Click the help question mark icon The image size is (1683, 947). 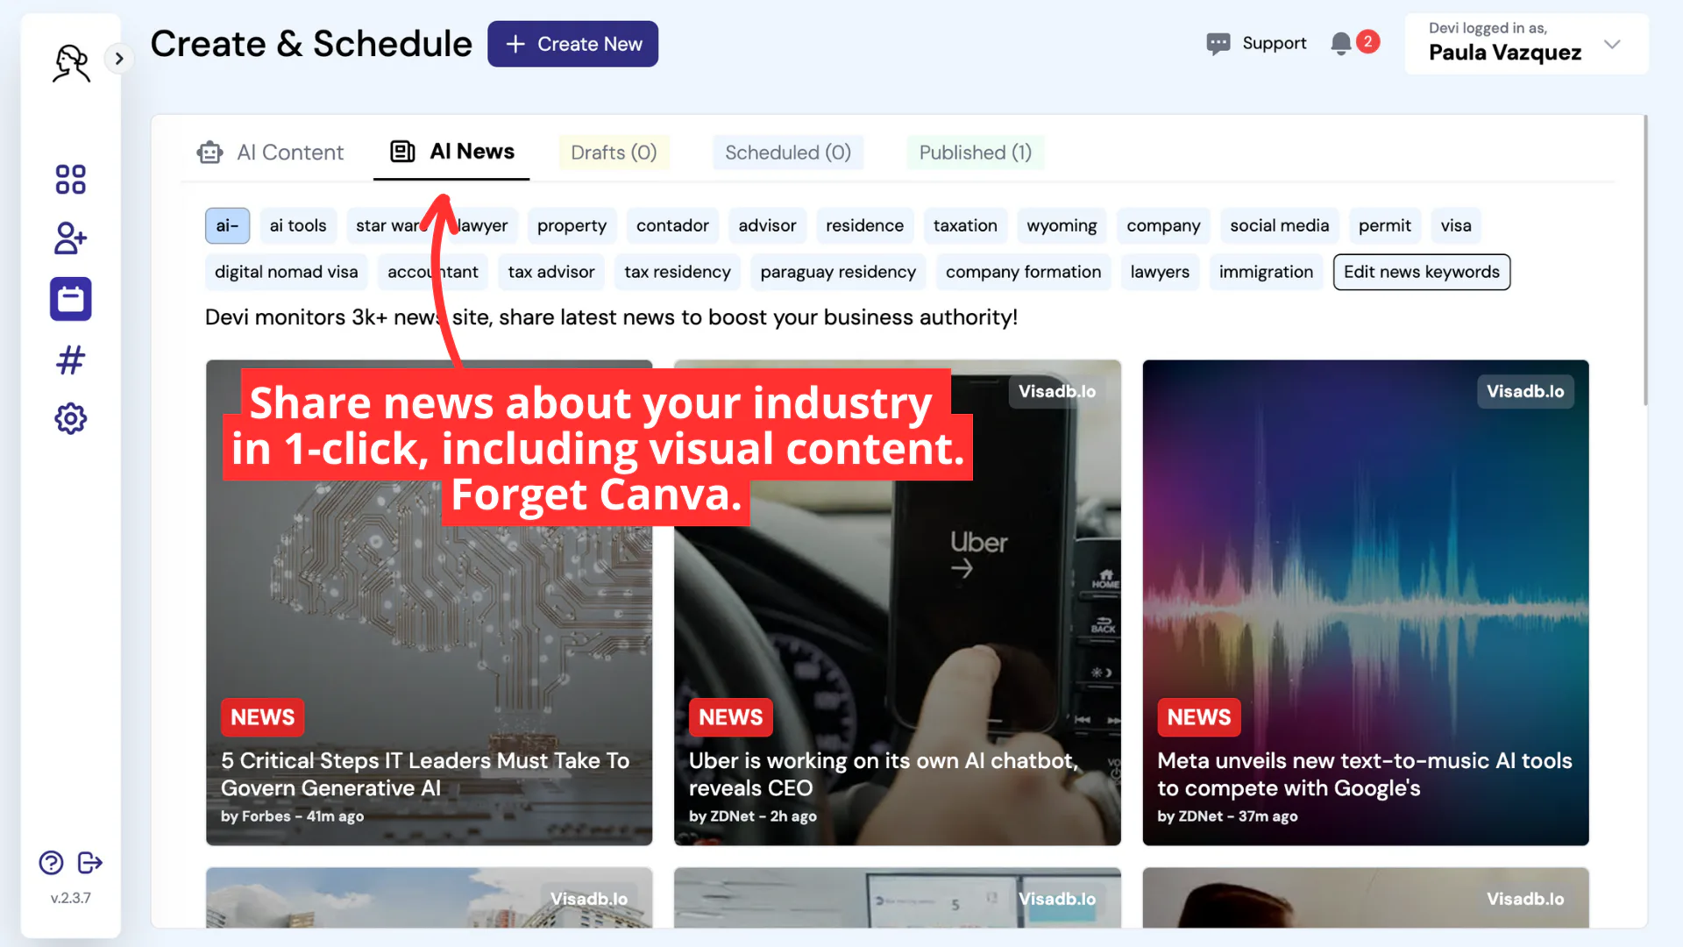coord(51,863)
